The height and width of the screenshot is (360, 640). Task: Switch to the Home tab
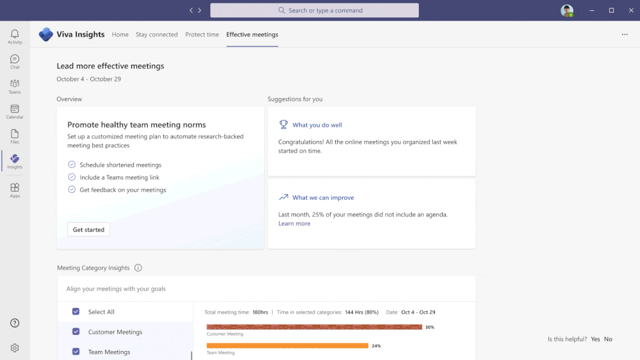(120, 35)
